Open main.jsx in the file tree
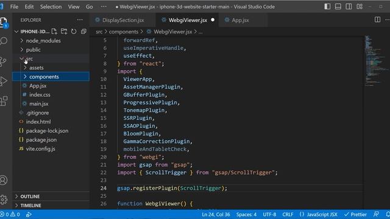 click(x=51, y=104)
